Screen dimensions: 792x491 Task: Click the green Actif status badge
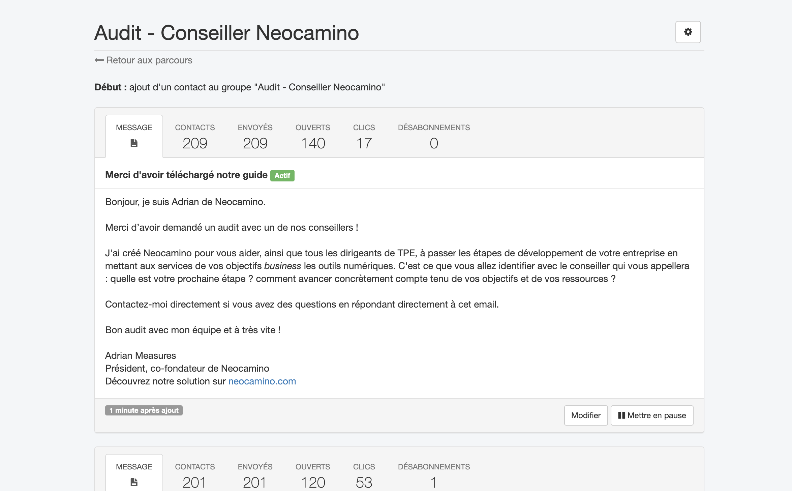point(282,176)
